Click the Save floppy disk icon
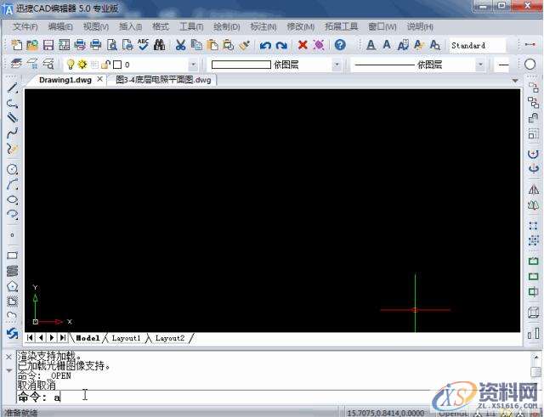The image size is (544, 417). pyautogui.click(x=48, y=45)
